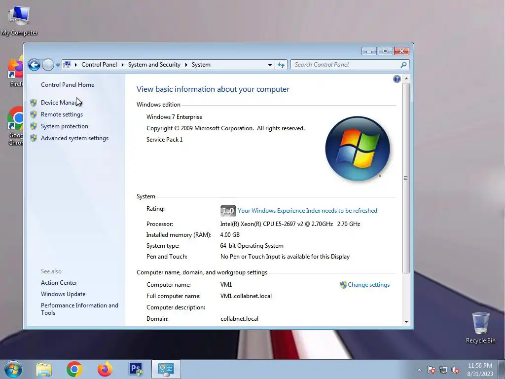Open Windows Update under See also

point(63,294)
